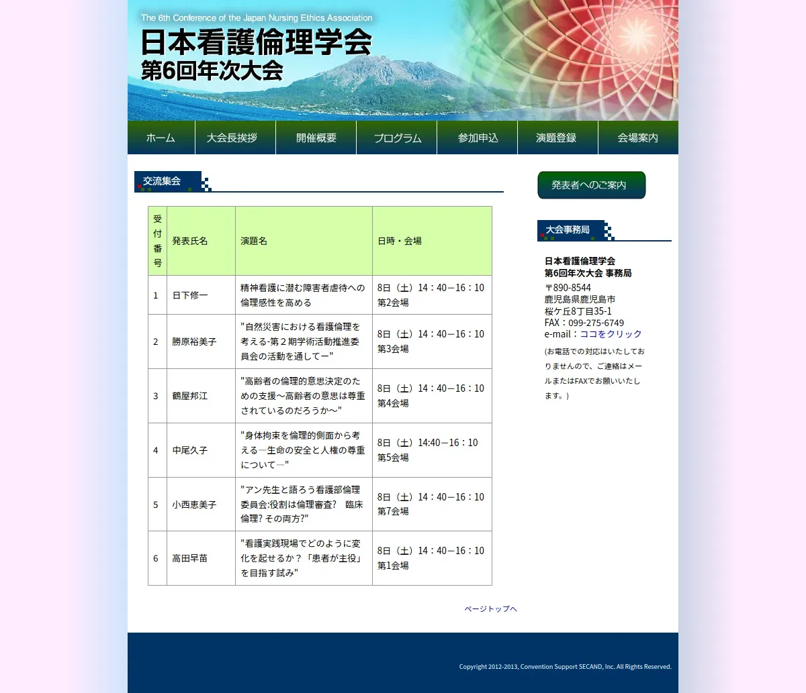This screenshot has height=693, width=806.
Task: Click the FAX number 099-275-6749
Action: click(596, 323)
